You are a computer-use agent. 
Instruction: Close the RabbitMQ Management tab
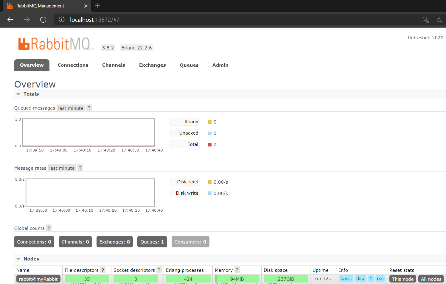(x=86, y=6)
